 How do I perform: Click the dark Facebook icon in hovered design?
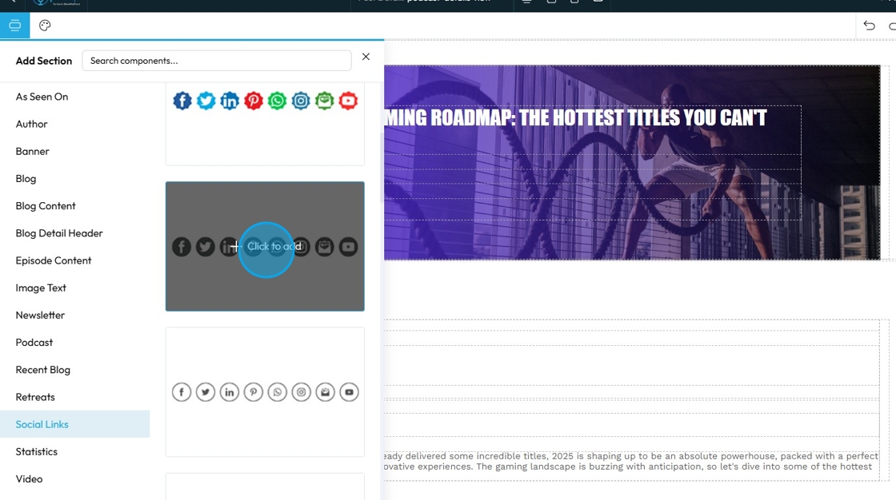182,247
